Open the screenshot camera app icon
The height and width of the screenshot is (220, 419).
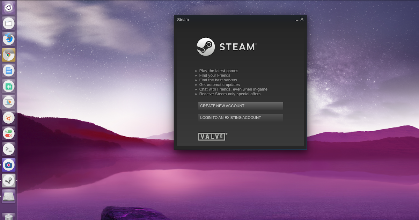8,165
